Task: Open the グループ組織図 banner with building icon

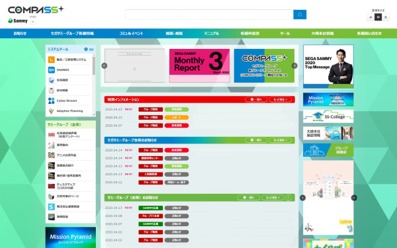Action: point(328,150)
